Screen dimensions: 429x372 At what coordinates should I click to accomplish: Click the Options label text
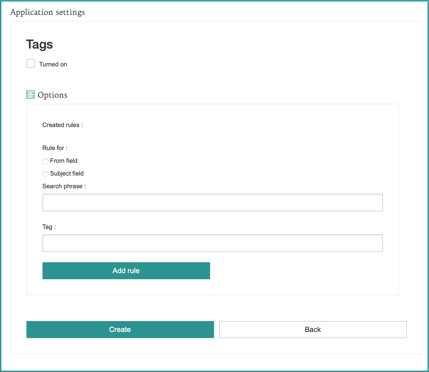(x=52, y=95)
